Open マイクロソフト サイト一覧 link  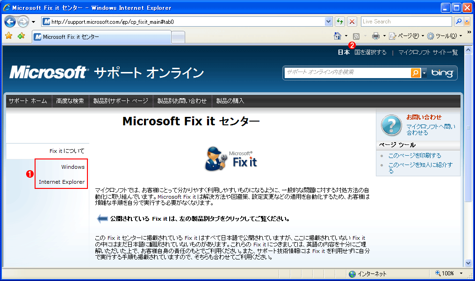tap(428, 52)
